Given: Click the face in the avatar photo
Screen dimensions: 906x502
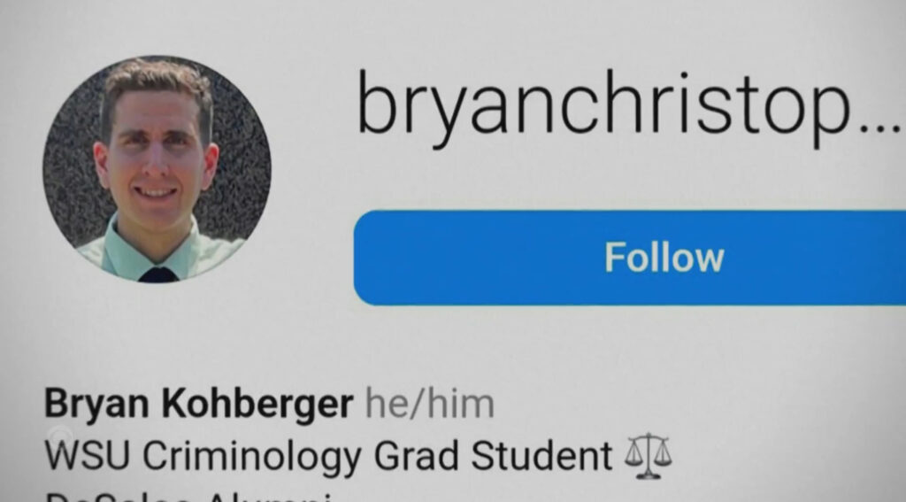Looking at the screenshot, I should pyautogui.click(x=155, y=151).
